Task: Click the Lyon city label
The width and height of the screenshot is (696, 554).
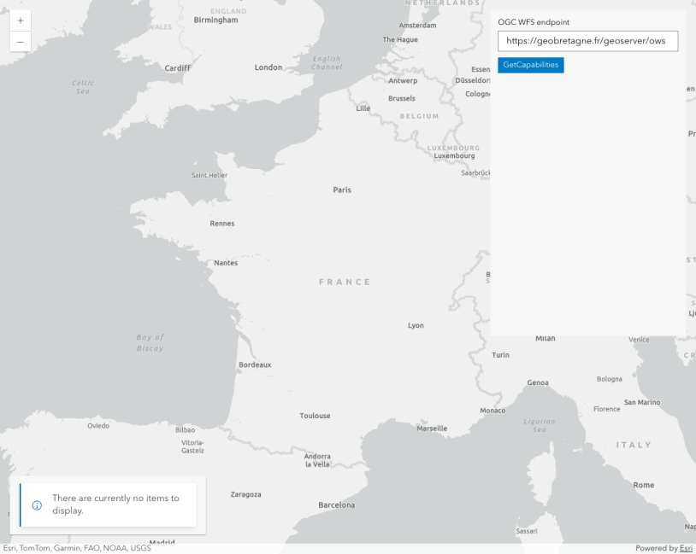Action: [416, 325]
